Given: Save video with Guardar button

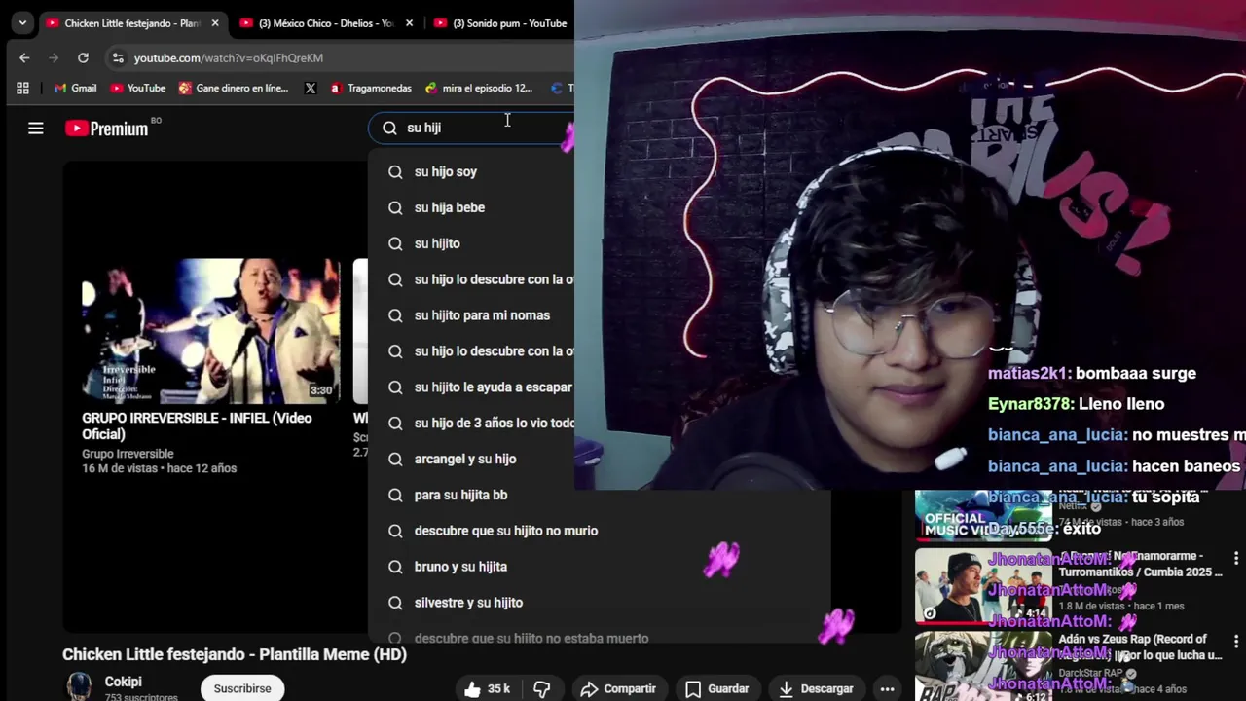Looking at the screenshot, I should coord(717,688).
